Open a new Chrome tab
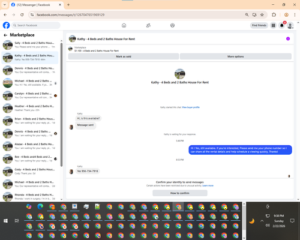The height and width of the screenshot is (240, 300). tap(68, 5)
